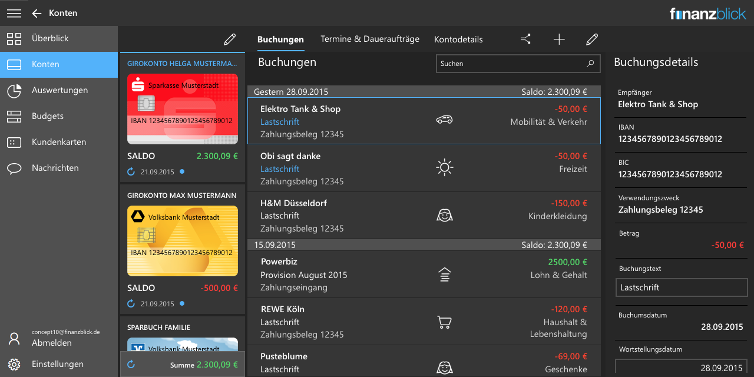Click refresh icon beside Summe
The image size is (754, 377).
[x=131, y=365]
